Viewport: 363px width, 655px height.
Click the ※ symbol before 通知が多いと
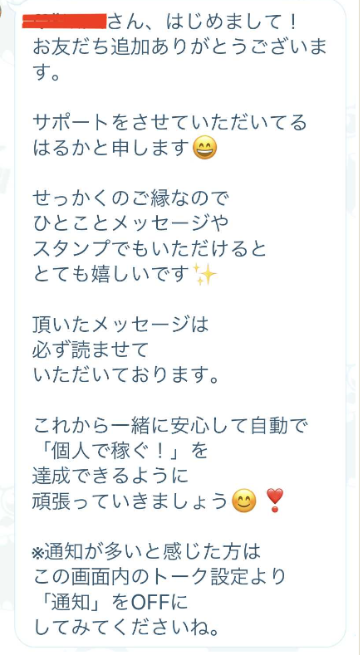pyautogui.click(x=37, y=553)
